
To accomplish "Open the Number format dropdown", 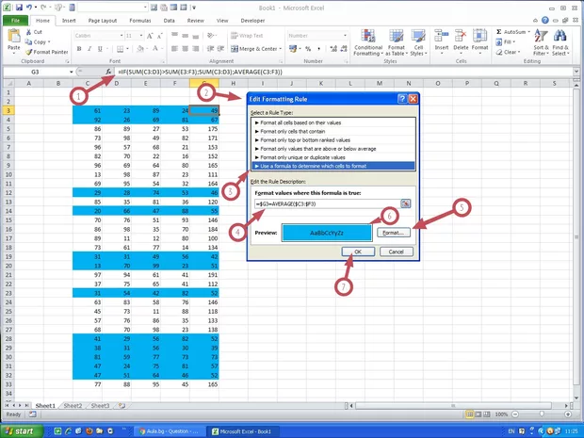I will pyautogui.click(x=345, y=36).
